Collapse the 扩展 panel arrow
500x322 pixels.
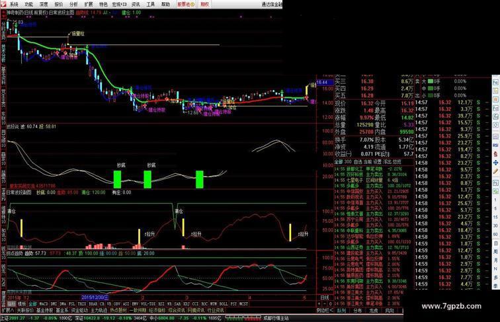(7, 310)
